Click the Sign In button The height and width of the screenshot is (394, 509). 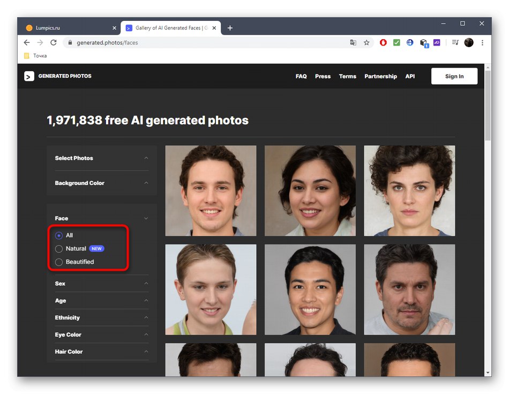(454, 76)
